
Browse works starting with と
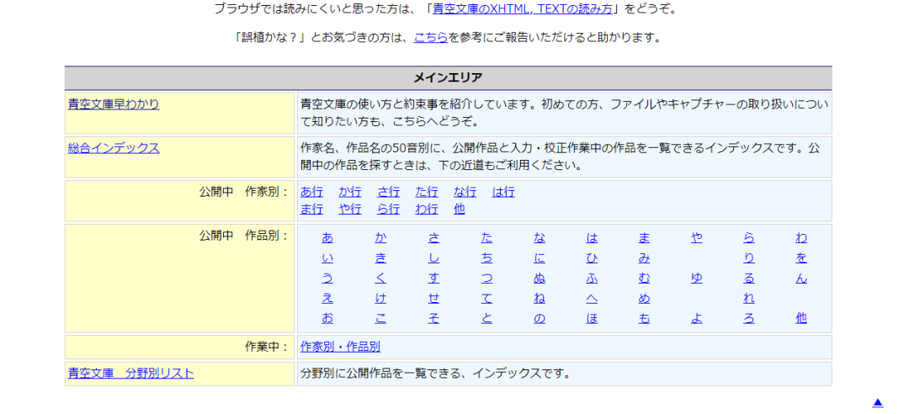coord(486,318)
